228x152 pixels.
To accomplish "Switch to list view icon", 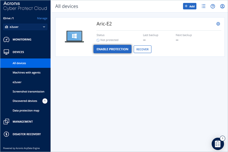I will 203,6.
